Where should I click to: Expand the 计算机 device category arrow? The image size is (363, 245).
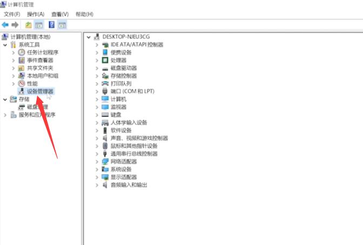coord(97,99)
